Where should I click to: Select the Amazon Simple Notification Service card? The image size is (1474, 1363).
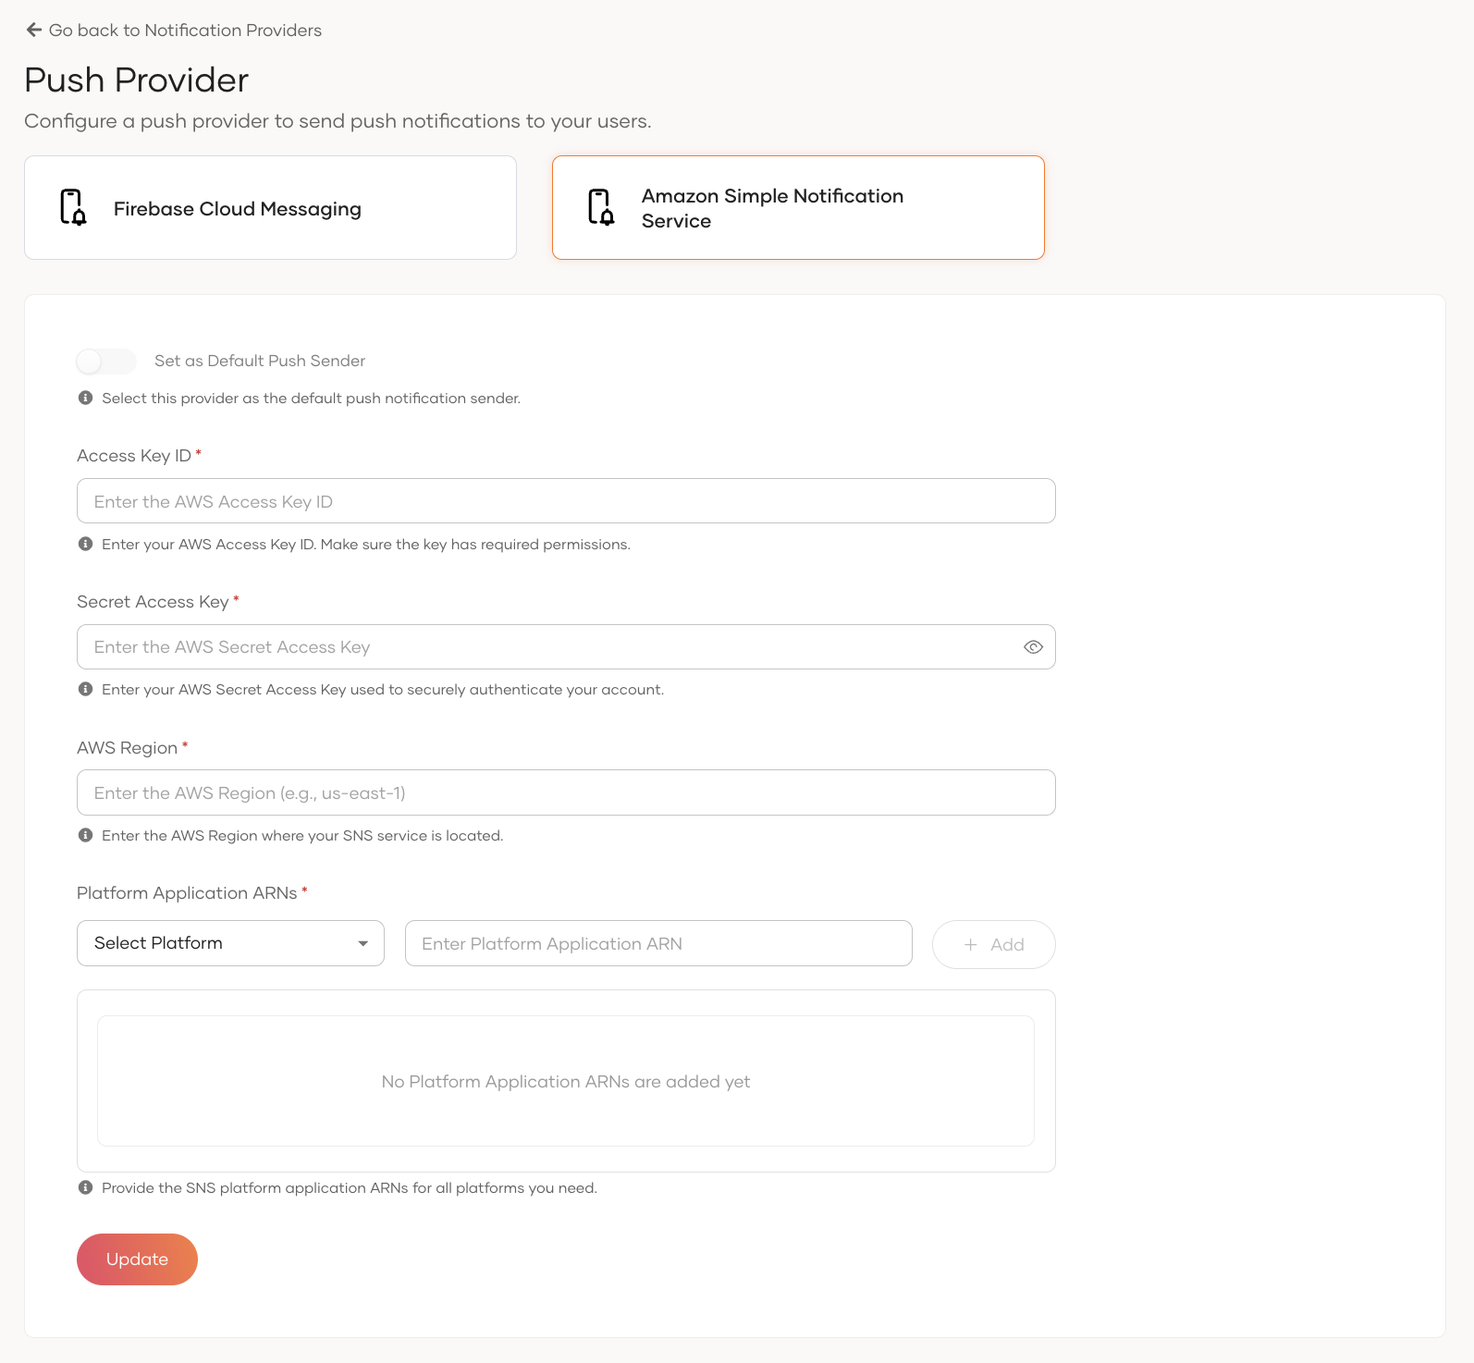[797, 208]
